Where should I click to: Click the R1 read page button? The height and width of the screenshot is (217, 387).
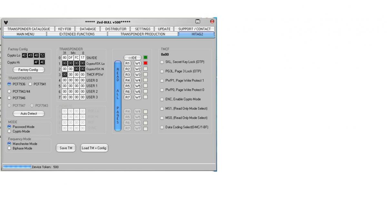coord(128,63)
